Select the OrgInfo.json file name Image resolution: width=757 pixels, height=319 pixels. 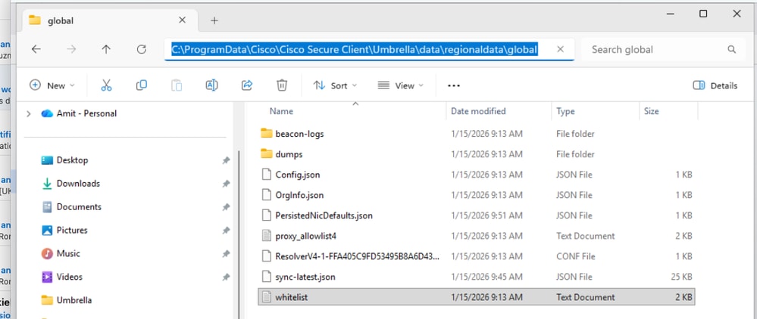(x=299, y=195)
